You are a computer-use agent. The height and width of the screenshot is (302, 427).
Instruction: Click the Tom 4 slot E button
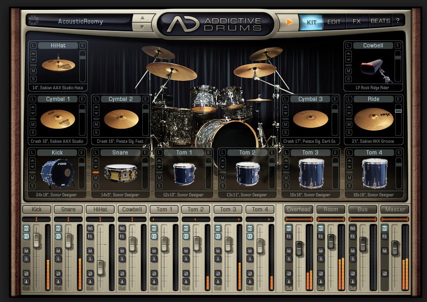(x=398, y=153)
